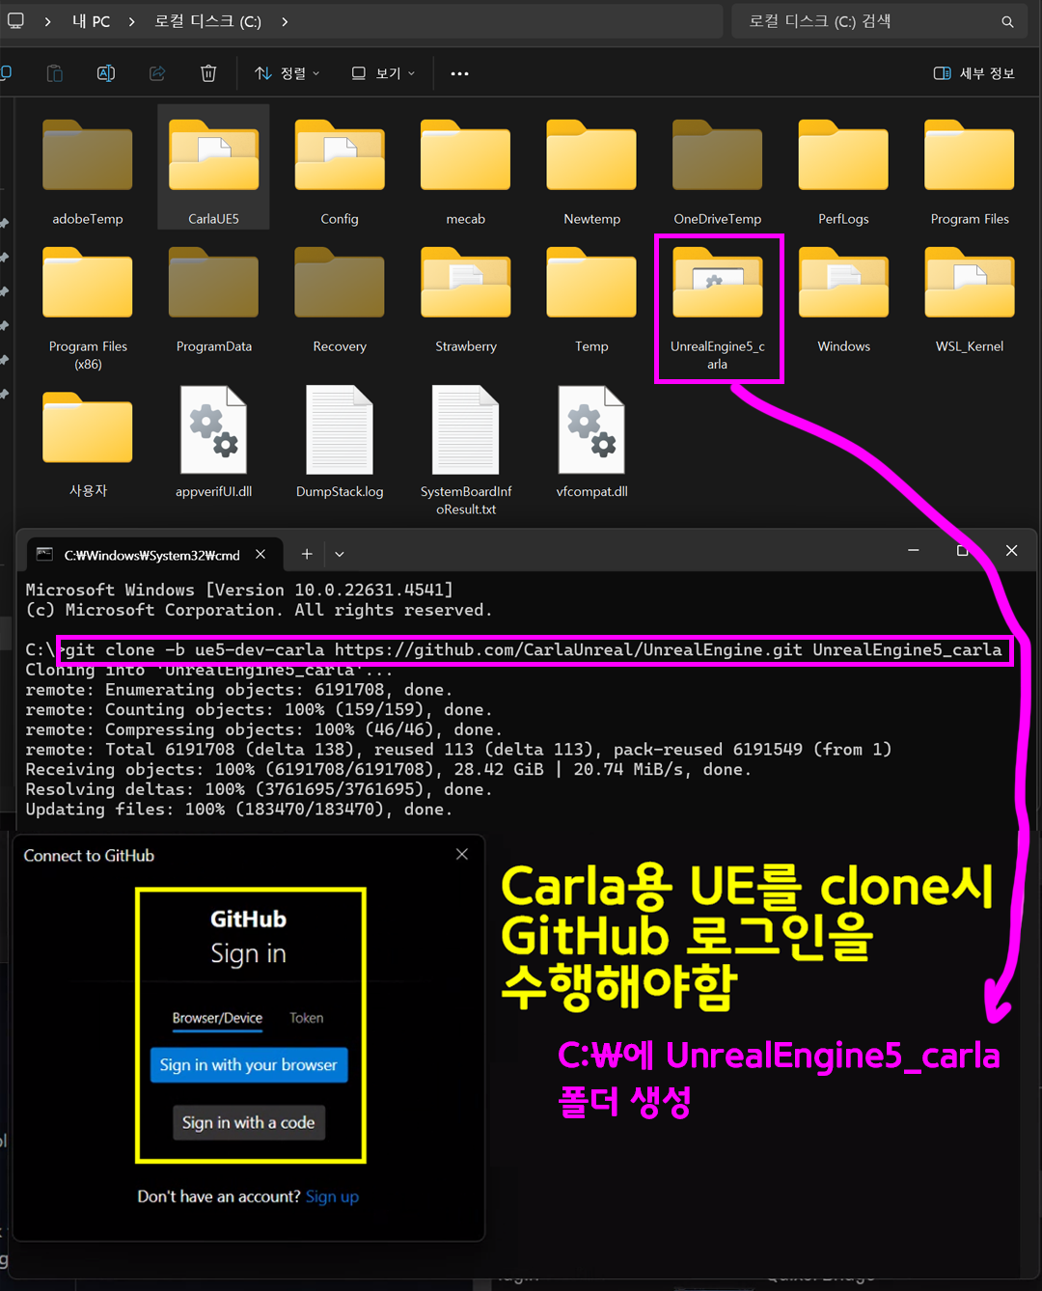The height and width of the screenshot is (1291, 1042).
Task: Expand chevron before 내 PC breadcrumb
Action: (x=48, y=21)
